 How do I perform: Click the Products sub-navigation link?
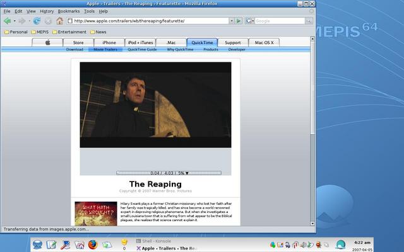tap(211, 49)
